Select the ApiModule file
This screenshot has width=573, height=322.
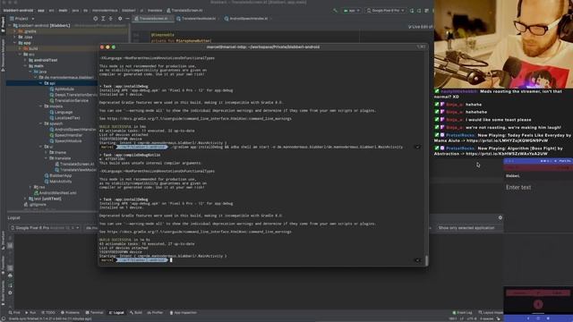(x=62, y=89)
